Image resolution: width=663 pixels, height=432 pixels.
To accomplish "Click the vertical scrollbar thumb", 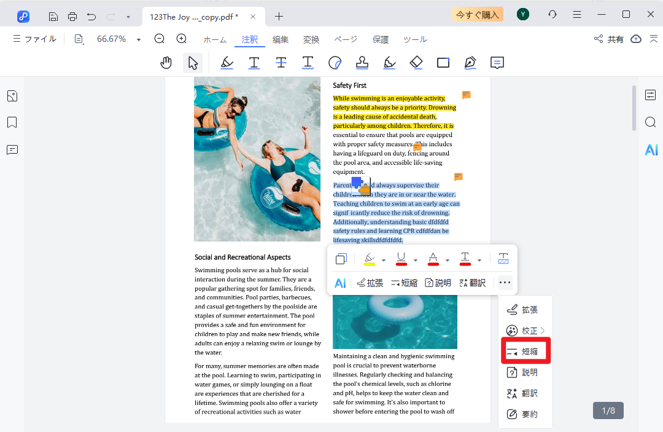I will [x=634, y=108].
